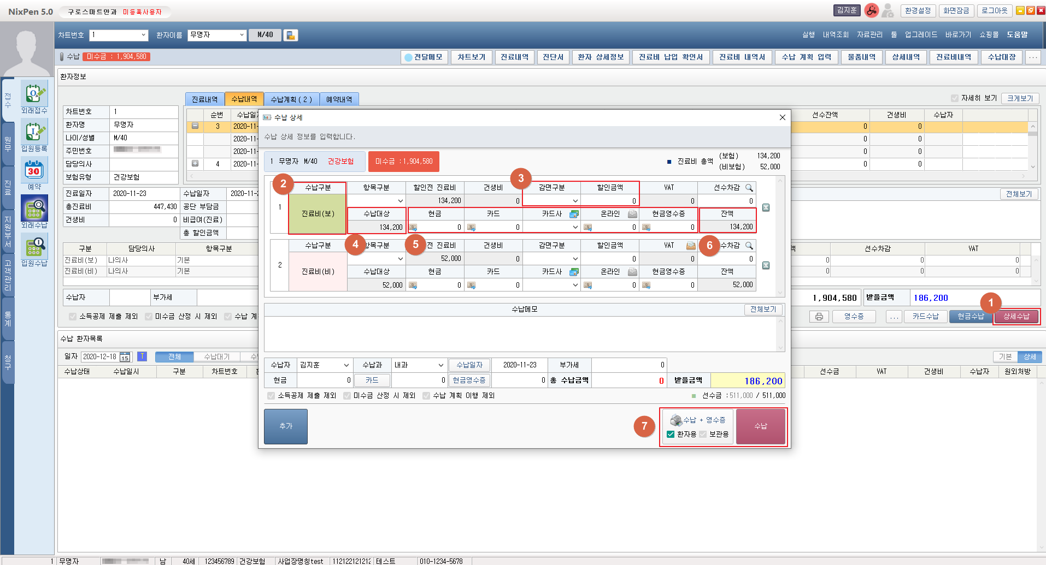This screenshot has width=1046, height=565.
Task: Click the printer icon beside 영수증 button
Action: point(819,317)
